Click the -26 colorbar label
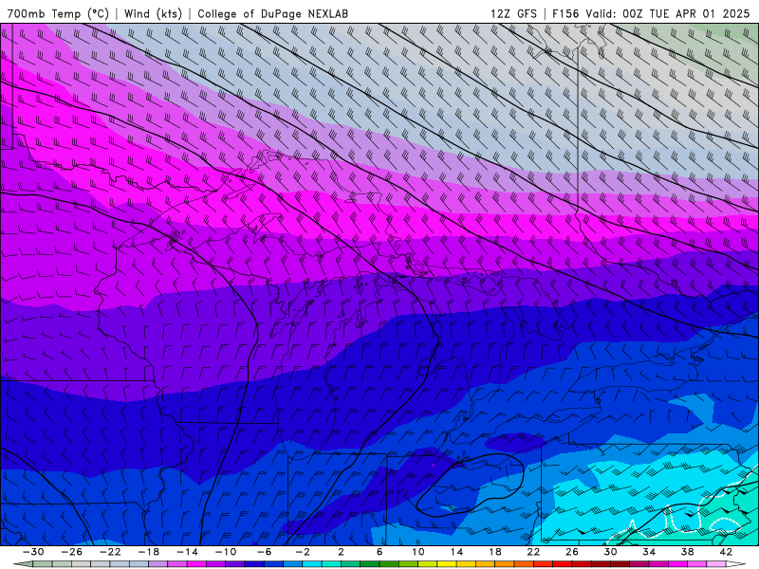 tap(72, 552)
